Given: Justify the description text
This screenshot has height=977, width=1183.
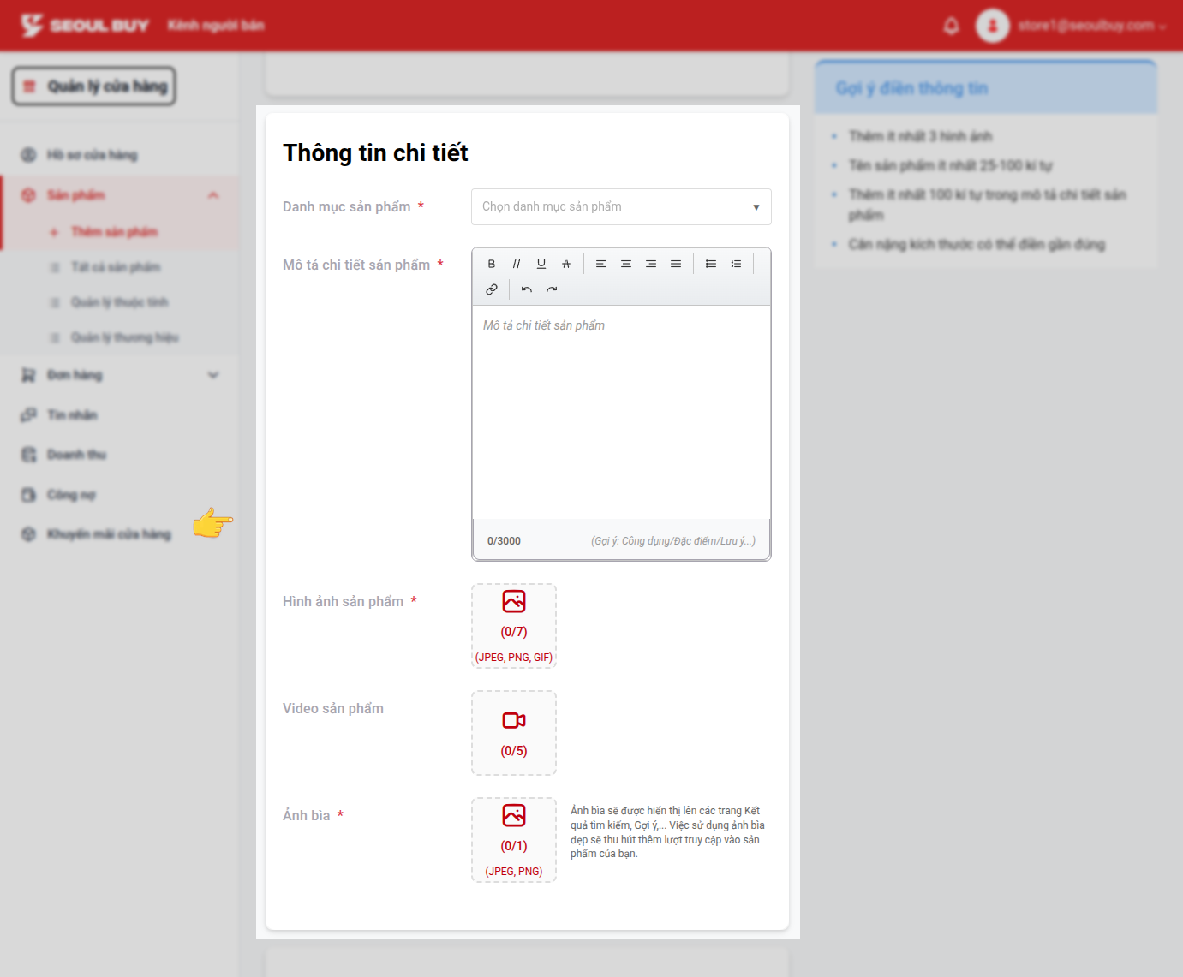Looking at the screenshot, I should pos(676,264).
